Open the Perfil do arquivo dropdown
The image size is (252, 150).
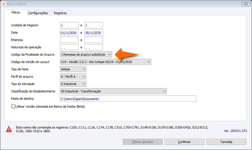click(x=73, y=76)
